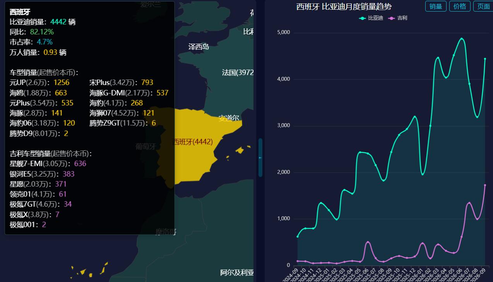This screenshot has width=493, height=282.
Task: Toggle the 比亚迪 series in the chart legend
Action: coord(371,18)
